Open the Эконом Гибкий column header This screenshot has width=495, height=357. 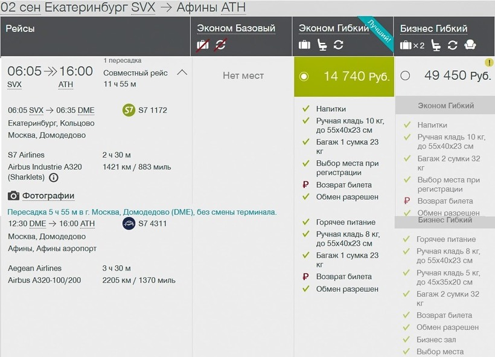coord(334,28)
